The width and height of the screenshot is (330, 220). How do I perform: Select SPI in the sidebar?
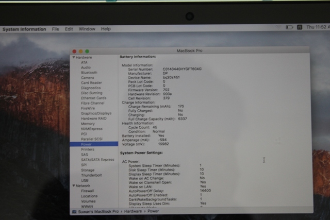[84, 165]
